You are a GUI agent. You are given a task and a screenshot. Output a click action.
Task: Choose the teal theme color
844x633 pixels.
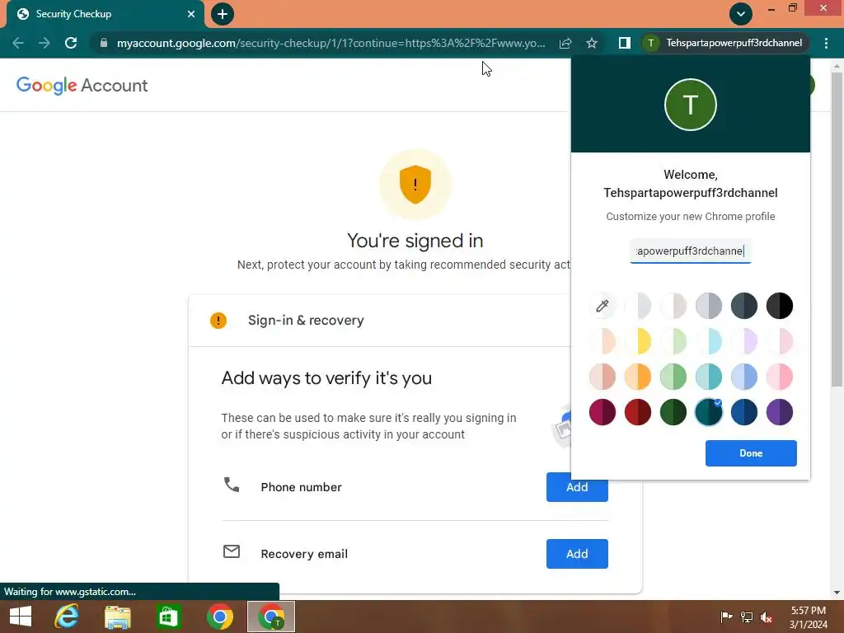[x=708, y=377]
